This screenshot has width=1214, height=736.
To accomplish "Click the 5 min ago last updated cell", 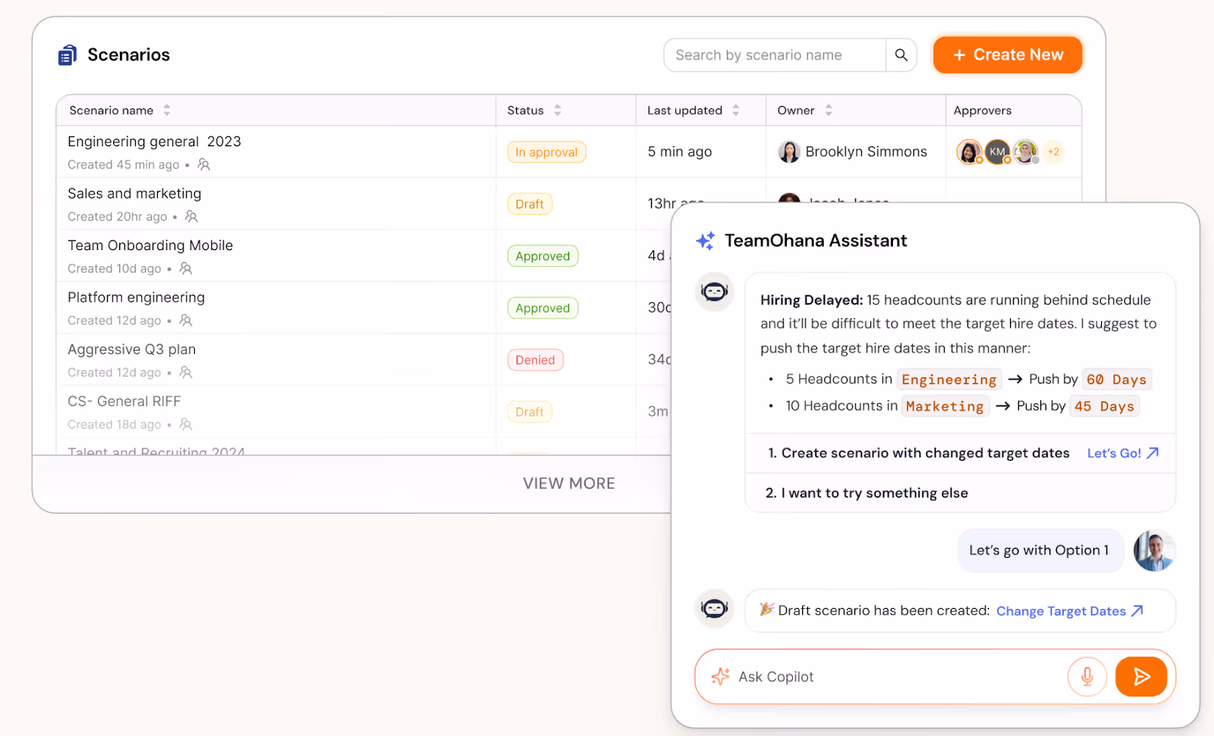I will (x=680, y=152).
